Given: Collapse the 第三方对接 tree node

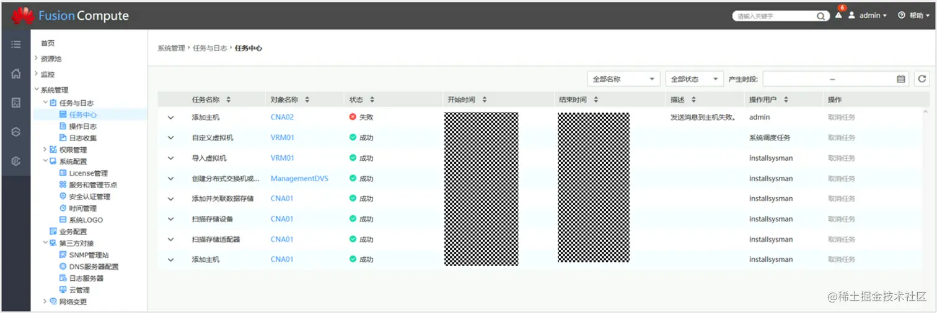Looking at the screenshot, I should click(45, 242).
